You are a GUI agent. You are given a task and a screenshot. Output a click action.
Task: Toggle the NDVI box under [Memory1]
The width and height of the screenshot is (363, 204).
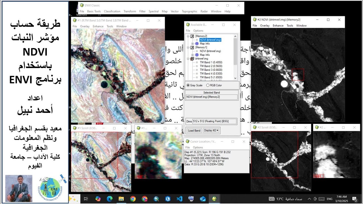(x=197, y=51)
